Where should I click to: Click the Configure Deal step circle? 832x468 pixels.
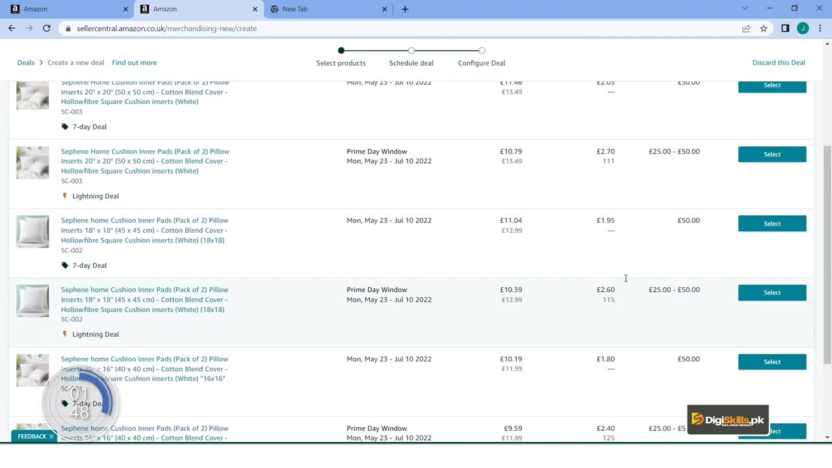point(482,51)
